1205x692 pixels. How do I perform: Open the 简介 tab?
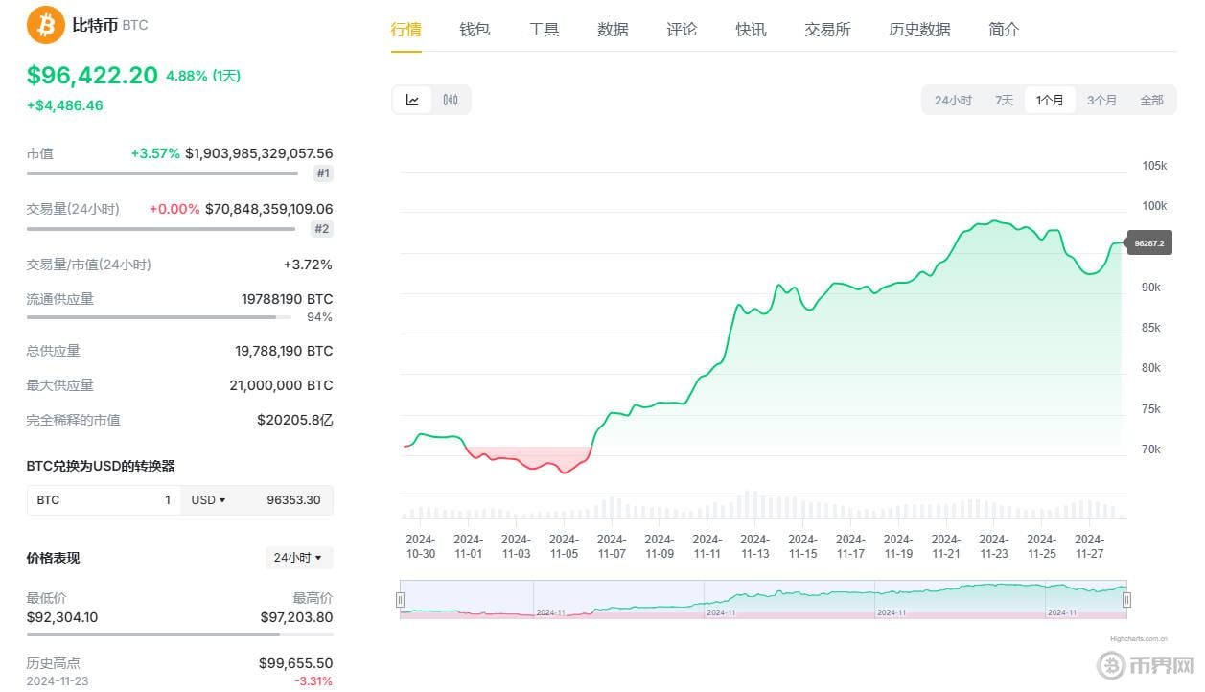(1004, 30)
